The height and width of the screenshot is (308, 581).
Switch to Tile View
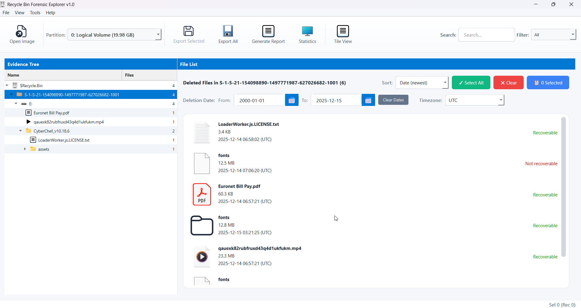(x=343, y=31)
